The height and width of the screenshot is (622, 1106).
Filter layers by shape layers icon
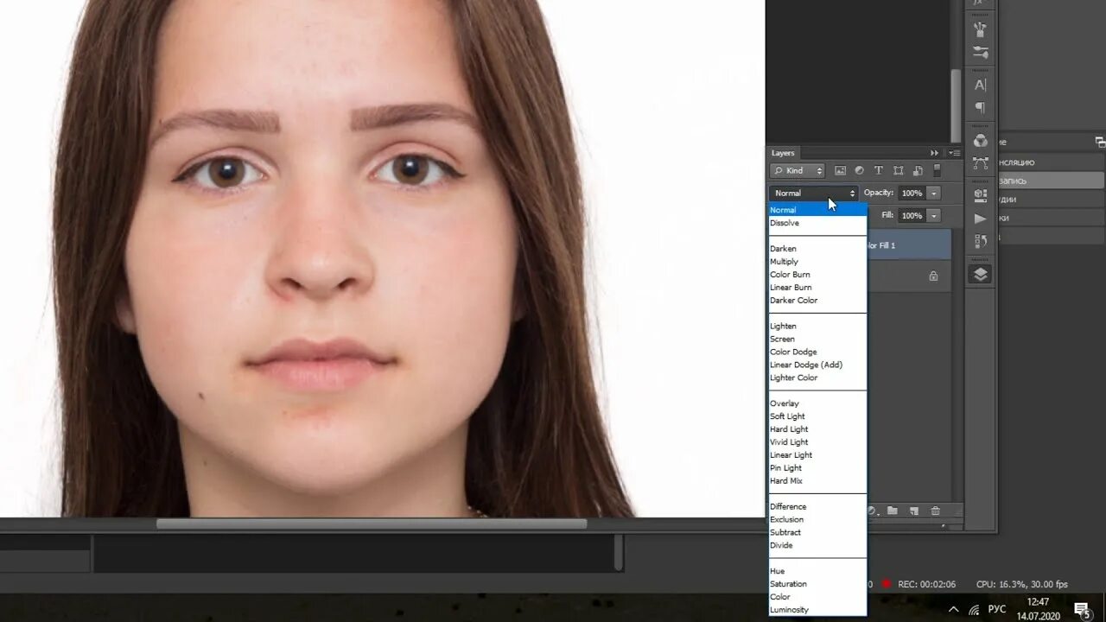click(899, 171)
